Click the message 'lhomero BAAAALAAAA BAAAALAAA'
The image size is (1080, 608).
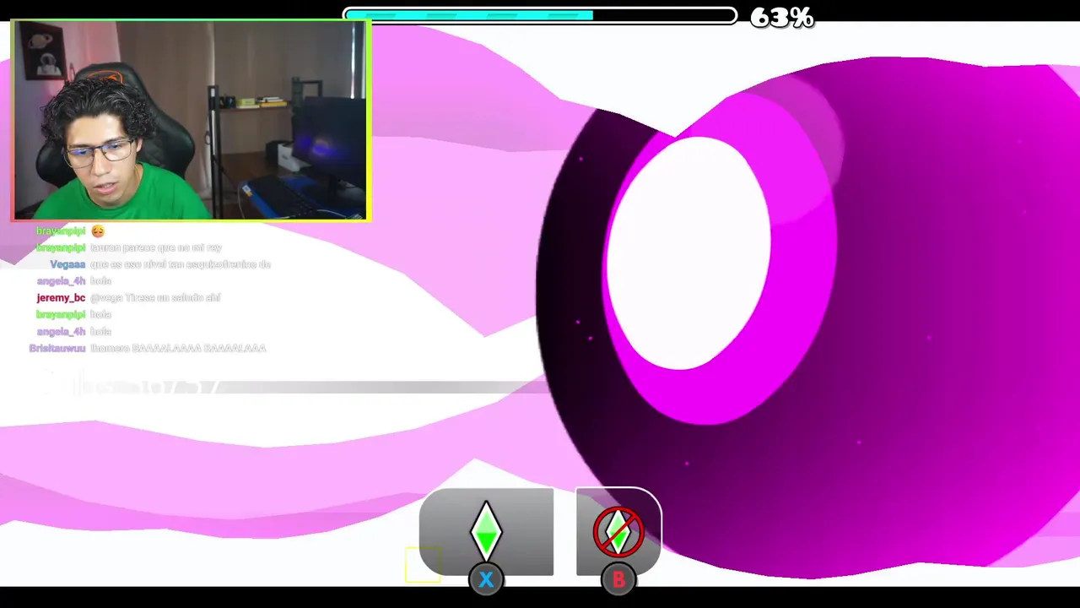tap(178, 348)
